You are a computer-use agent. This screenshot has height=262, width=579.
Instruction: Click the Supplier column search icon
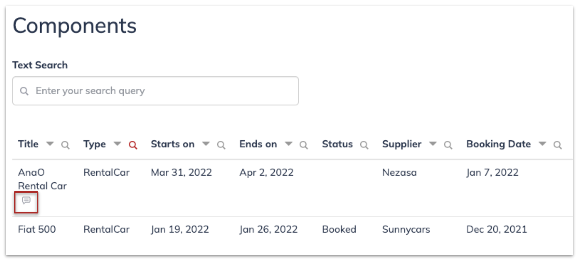(x=448, y=145)
